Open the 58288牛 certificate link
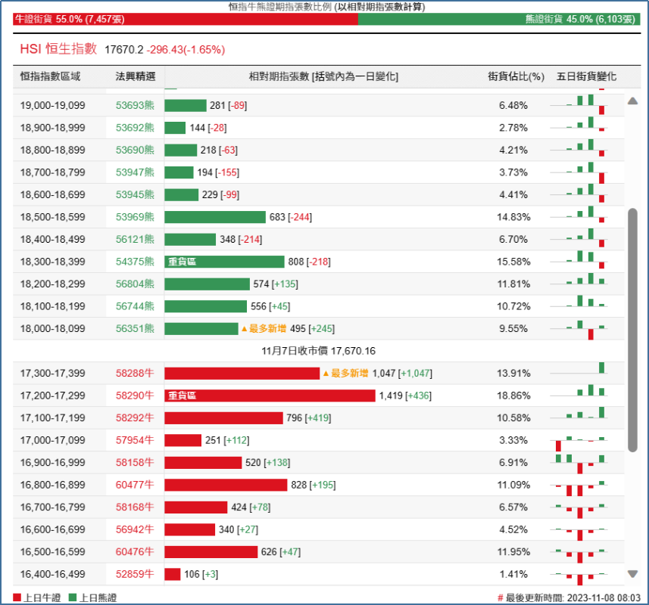The width and height of the screenshot is (649, 605). [x=135, y=374]
